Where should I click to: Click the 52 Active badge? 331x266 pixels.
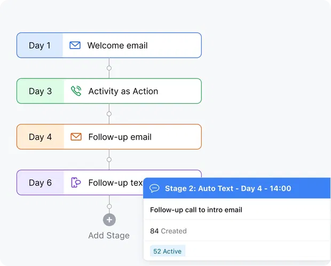[168, 252]
